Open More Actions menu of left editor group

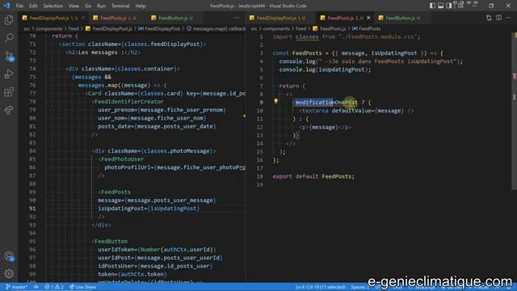(x=237, y=18)
